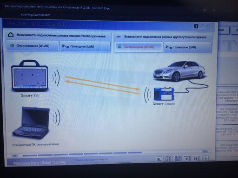Viewport: 238px width, 178px height.
Task: Select workshop mode wireless Беспроводное (WLAN) option
Action: tap(33, 46)
